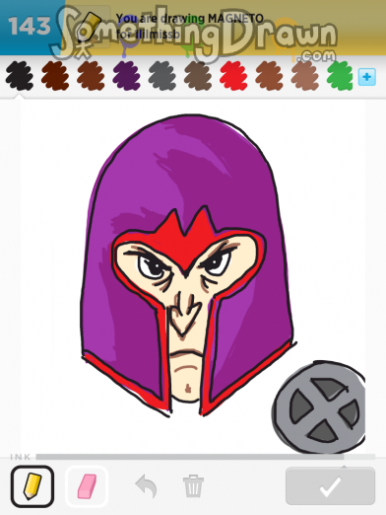Undo the last stroke
This screenshot has width=386, height=515.
point(146,486)
